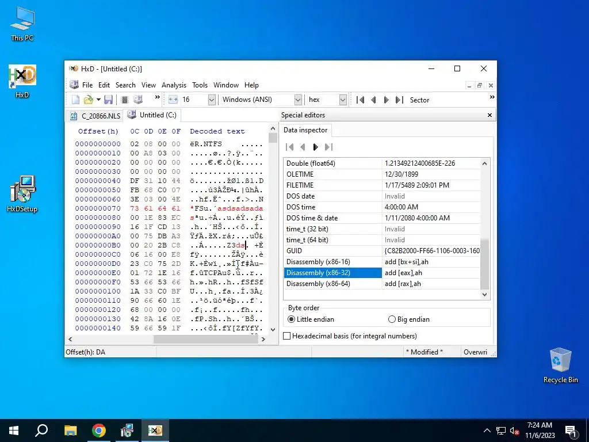This screenshot has height=442, width=589.
Task: Open the Edit menu
Action: 104,85
